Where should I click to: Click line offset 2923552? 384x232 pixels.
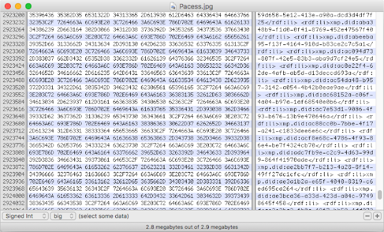click(x=14, y=95)
